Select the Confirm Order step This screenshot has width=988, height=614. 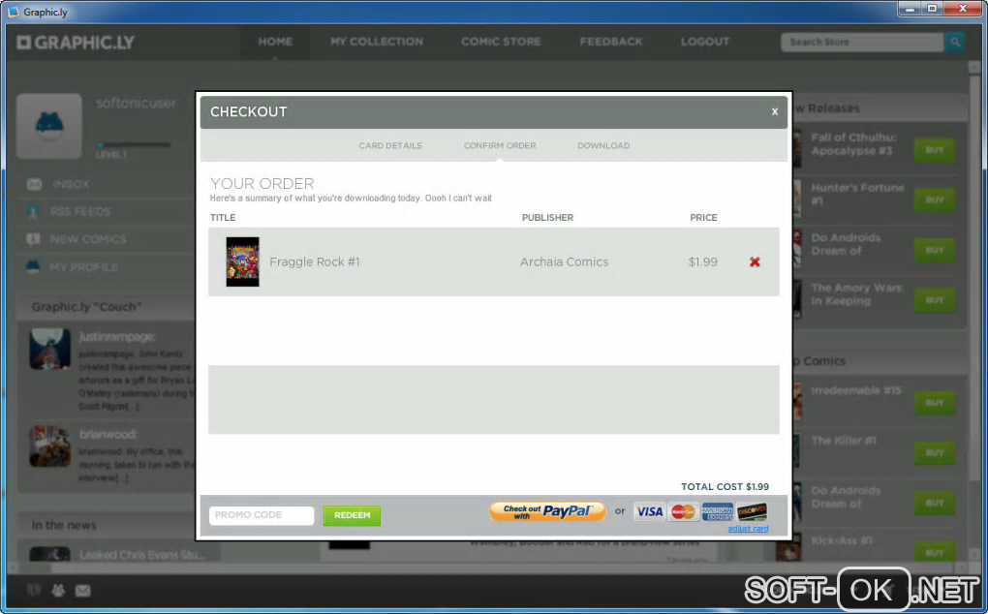(500, 145)
